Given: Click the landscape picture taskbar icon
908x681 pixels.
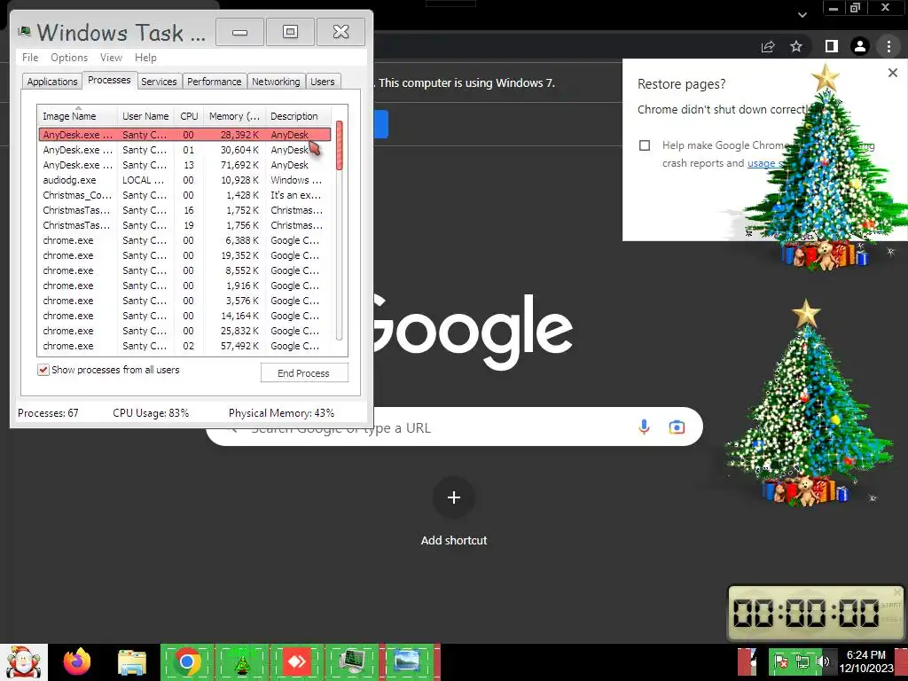Looking at the screenshot, I should (x=406, y=661).
